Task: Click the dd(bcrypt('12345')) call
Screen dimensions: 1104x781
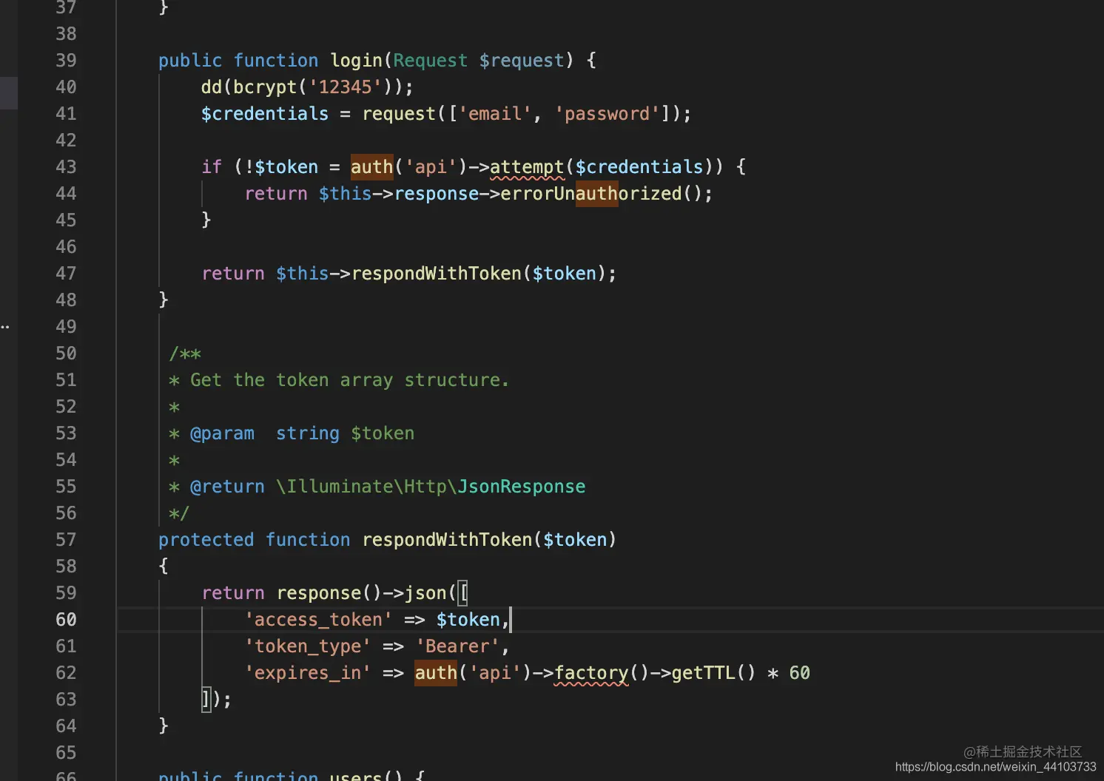Action: (306, 87)
